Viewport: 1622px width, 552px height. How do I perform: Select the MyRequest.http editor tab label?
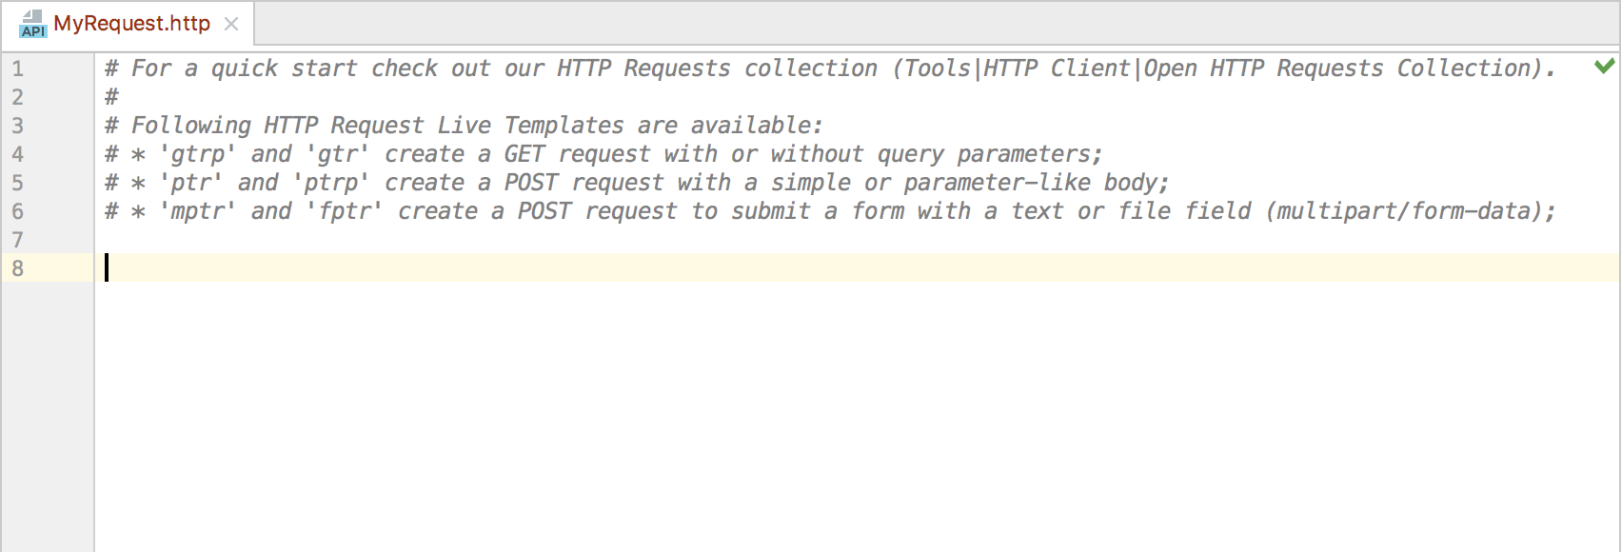pyautogui.click(x=131, y=24)
